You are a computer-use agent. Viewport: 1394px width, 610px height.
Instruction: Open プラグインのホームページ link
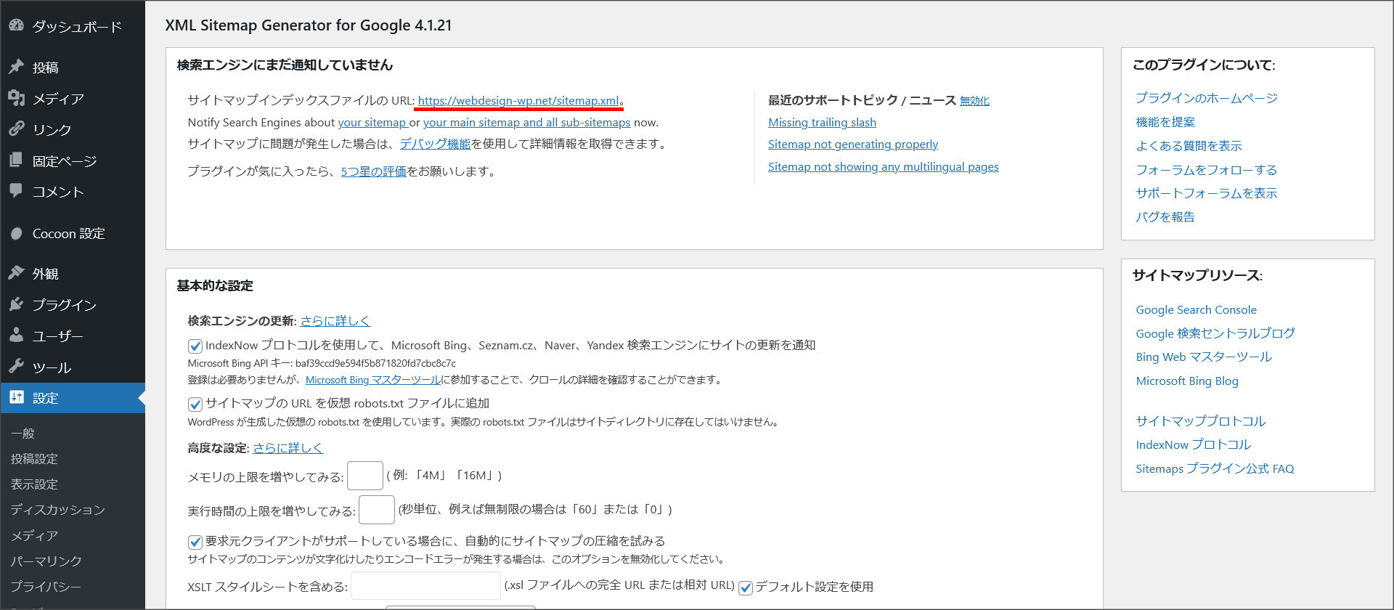(1207, 98)
